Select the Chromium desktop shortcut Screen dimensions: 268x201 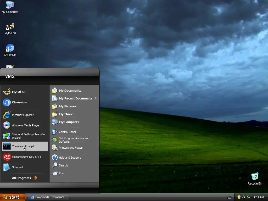pos(10,50)
